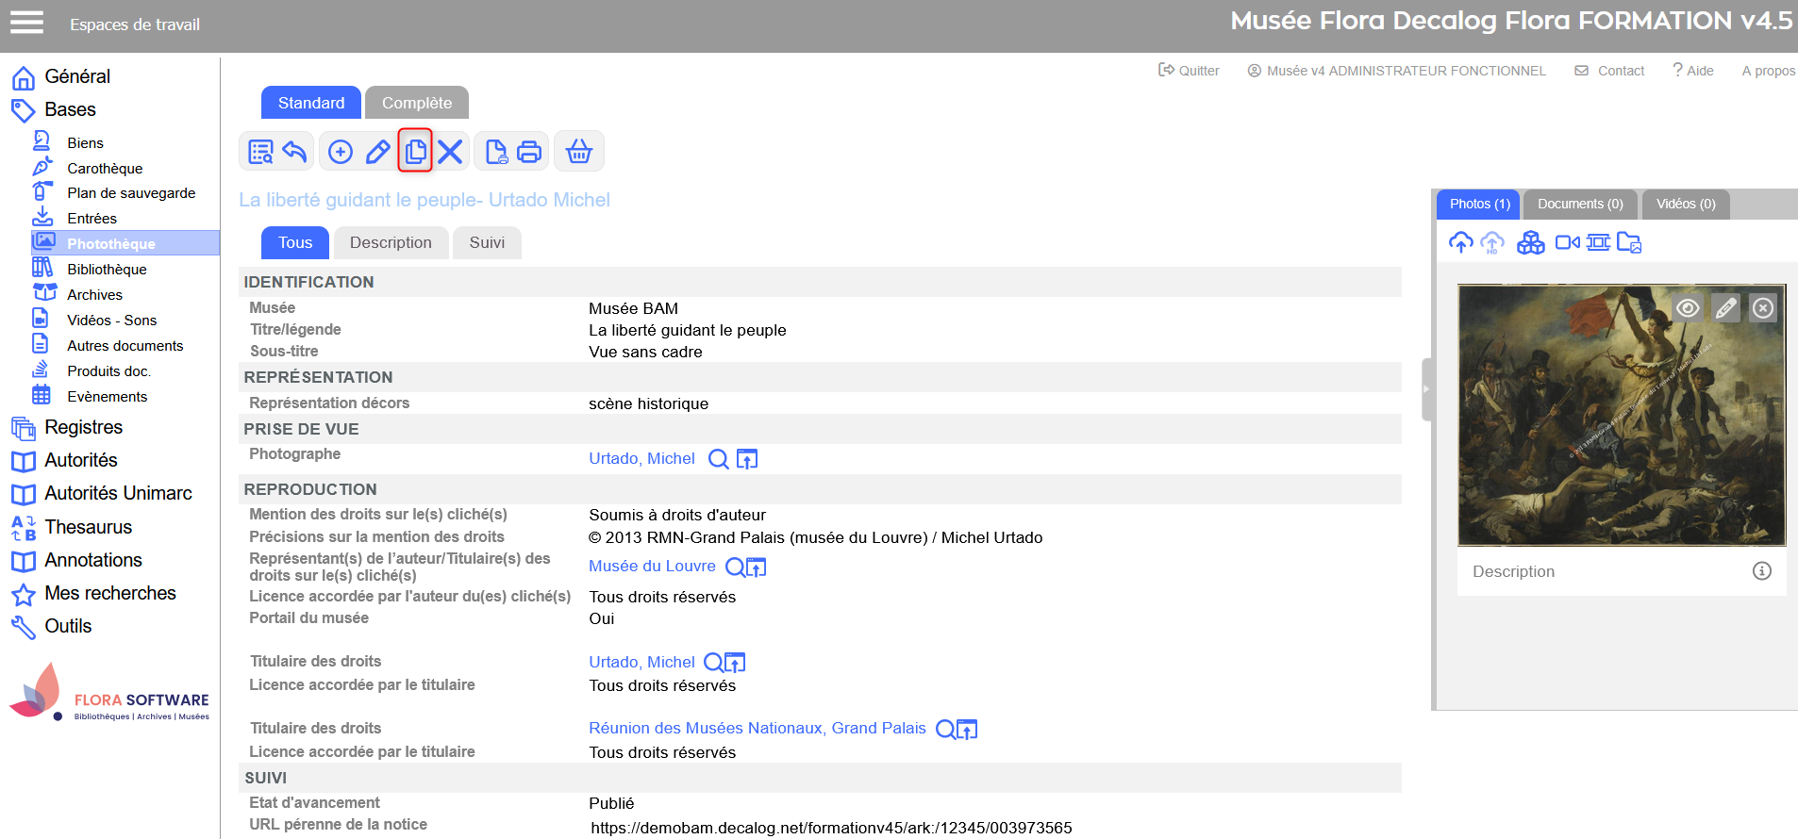Image resolution: width=1798 pixels, height=839 pixels.
Task: Click the duplicate record icon in toolbar
Action: click(415, 151)
